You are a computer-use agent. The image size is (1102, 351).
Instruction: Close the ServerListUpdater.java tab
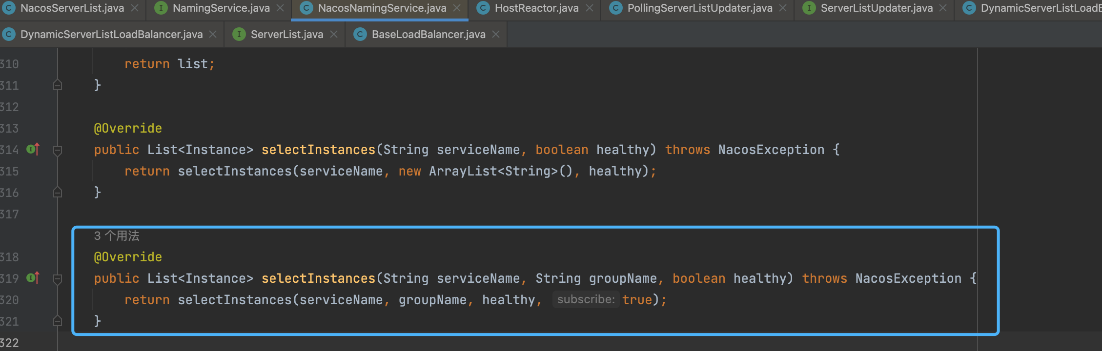[x=943, y=8]
